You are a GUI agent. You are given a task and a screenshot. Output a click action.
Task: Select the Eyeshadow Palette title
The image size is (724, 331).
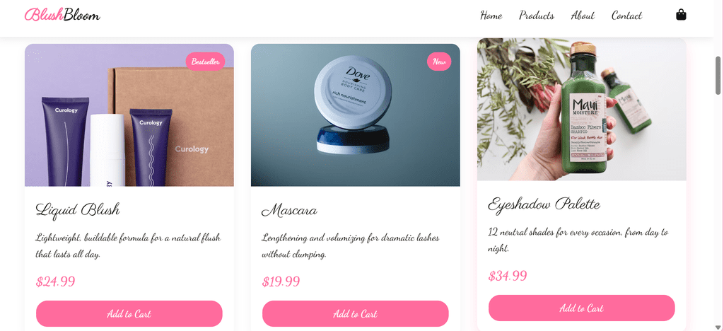544,204
